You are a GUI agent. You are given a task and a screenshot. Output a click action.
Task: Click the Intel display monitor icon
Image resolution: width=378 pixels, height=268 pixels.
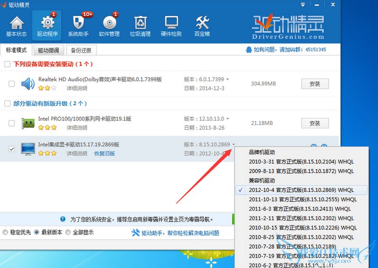28,149
